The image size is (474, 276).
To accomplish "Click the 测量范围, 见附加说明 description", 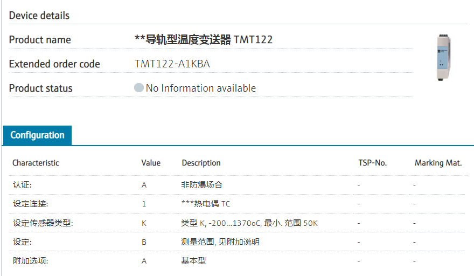I will pos(220,242).
